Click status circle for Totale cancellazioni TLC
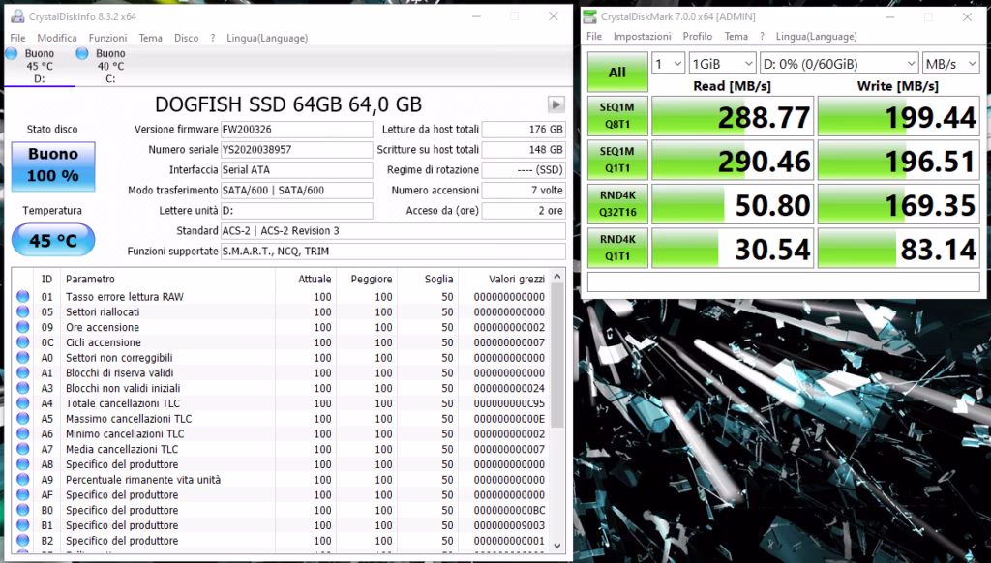Screen dimensions: 991x563 (23, 402)
